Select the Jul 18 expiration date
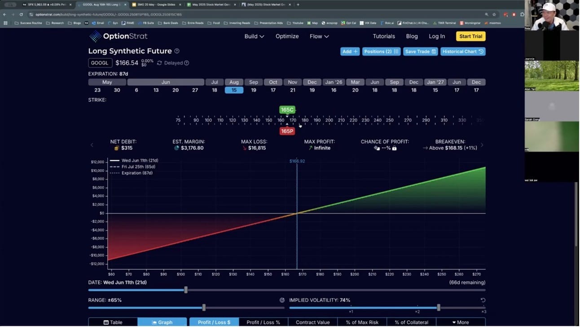Image resolution: width=580 pixels, height=327 pixels. 215,90
